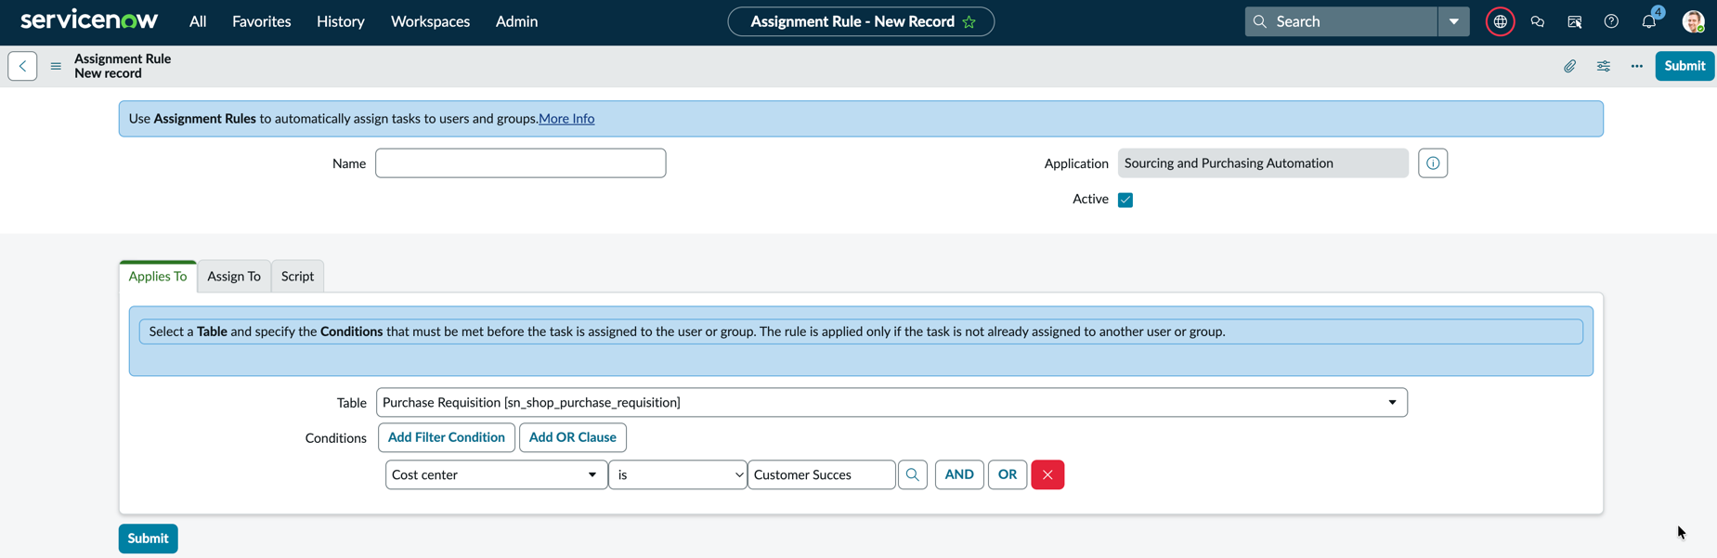Click the Application field
Viewport: 1717px width, 558px height.
[1263, 163]
